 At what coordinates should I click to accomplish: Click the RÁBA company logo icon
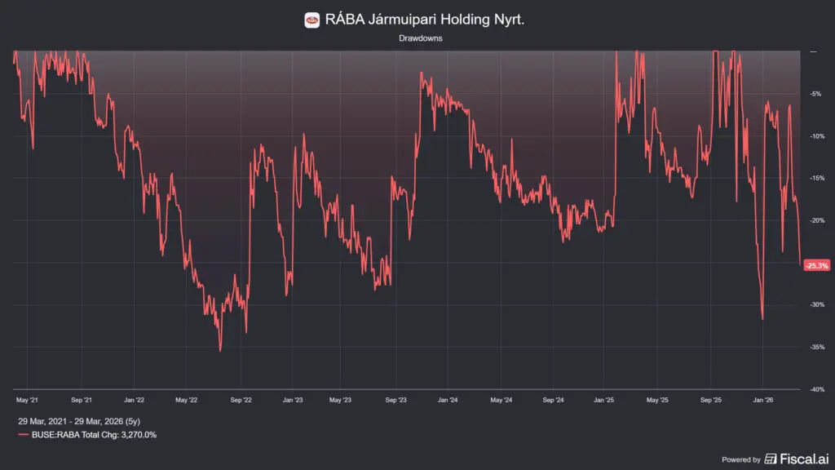tap(312, 20)
